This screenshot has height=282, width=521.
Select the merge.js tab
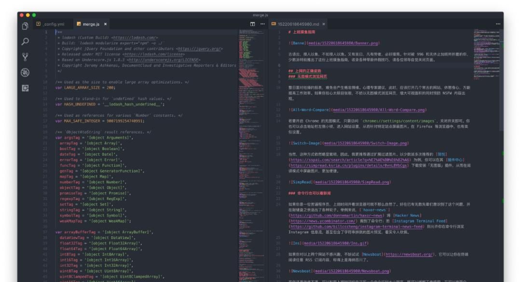pos(91,24)
